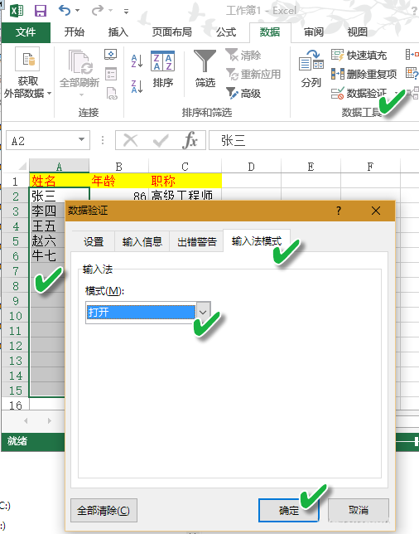Click 删除重复项 button
The image size is (419, 534).
[364, 74]
